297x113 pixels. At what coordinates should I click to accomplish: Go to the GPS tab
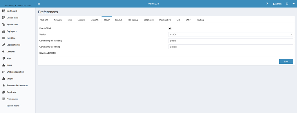click(x=178, y=20)
